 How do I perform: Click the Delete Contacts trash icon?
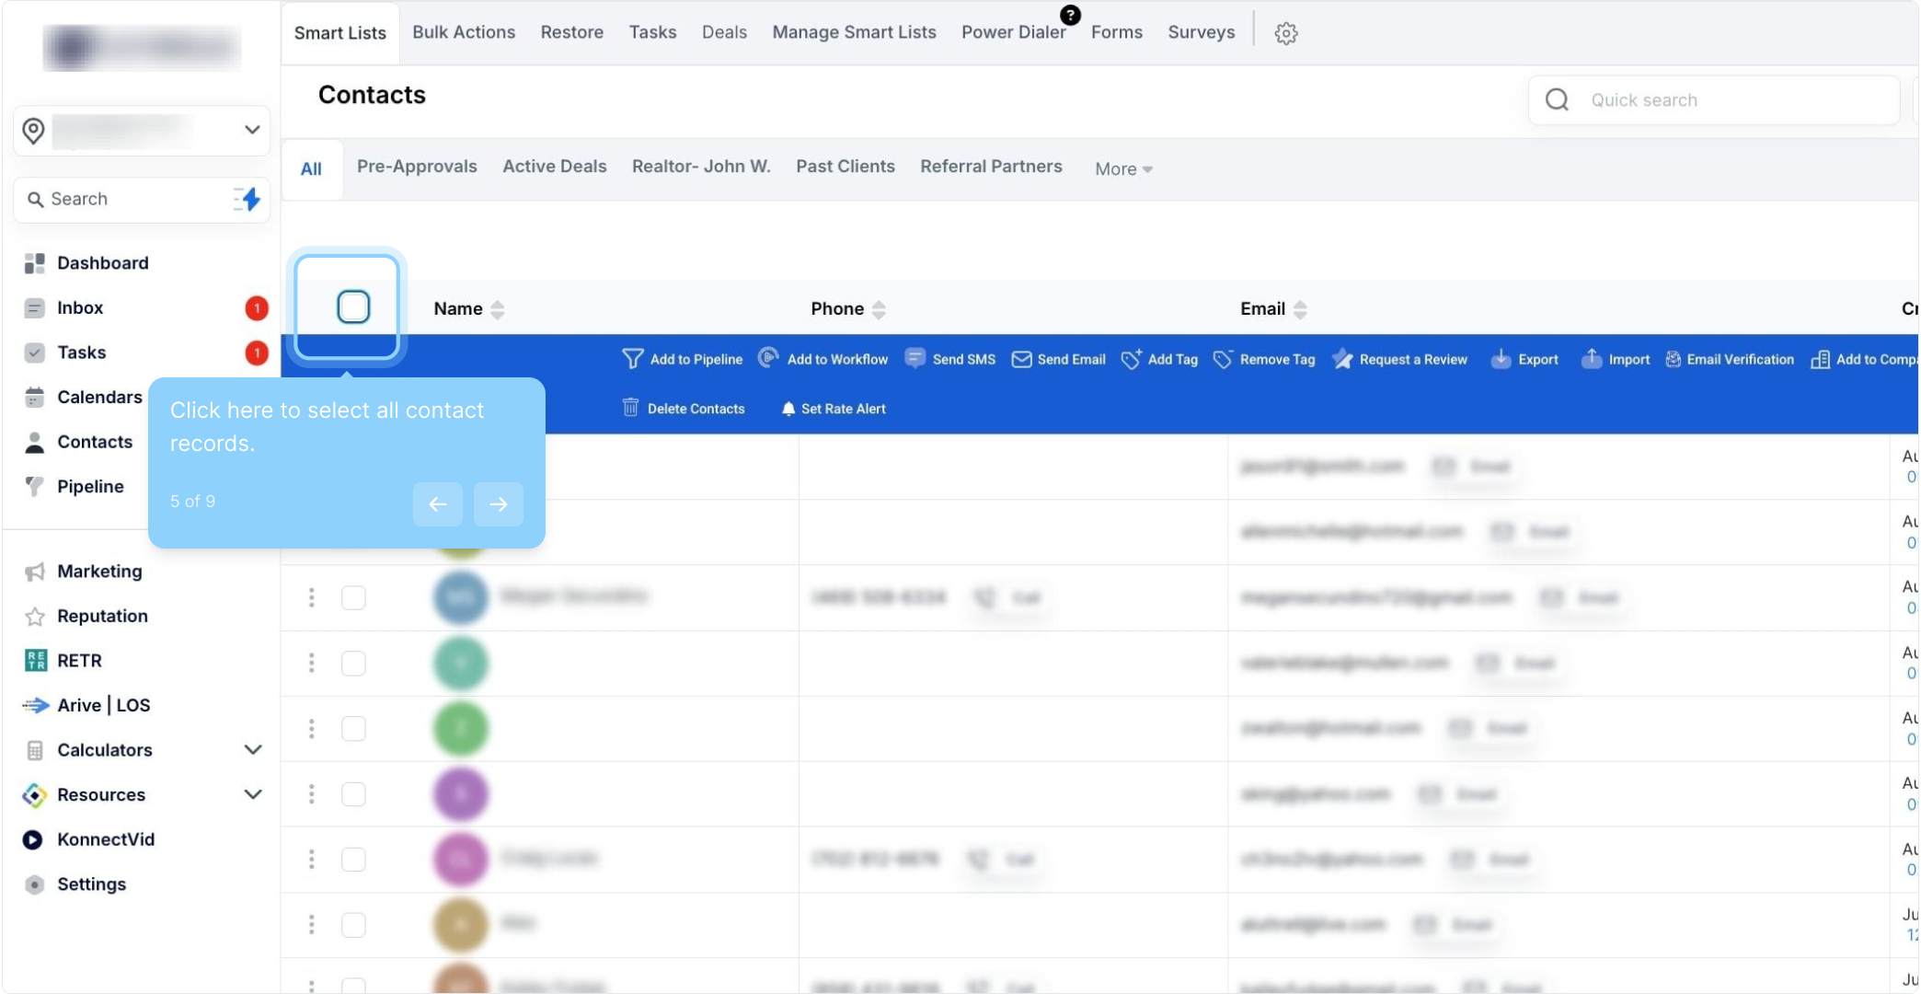coord(630,408)
